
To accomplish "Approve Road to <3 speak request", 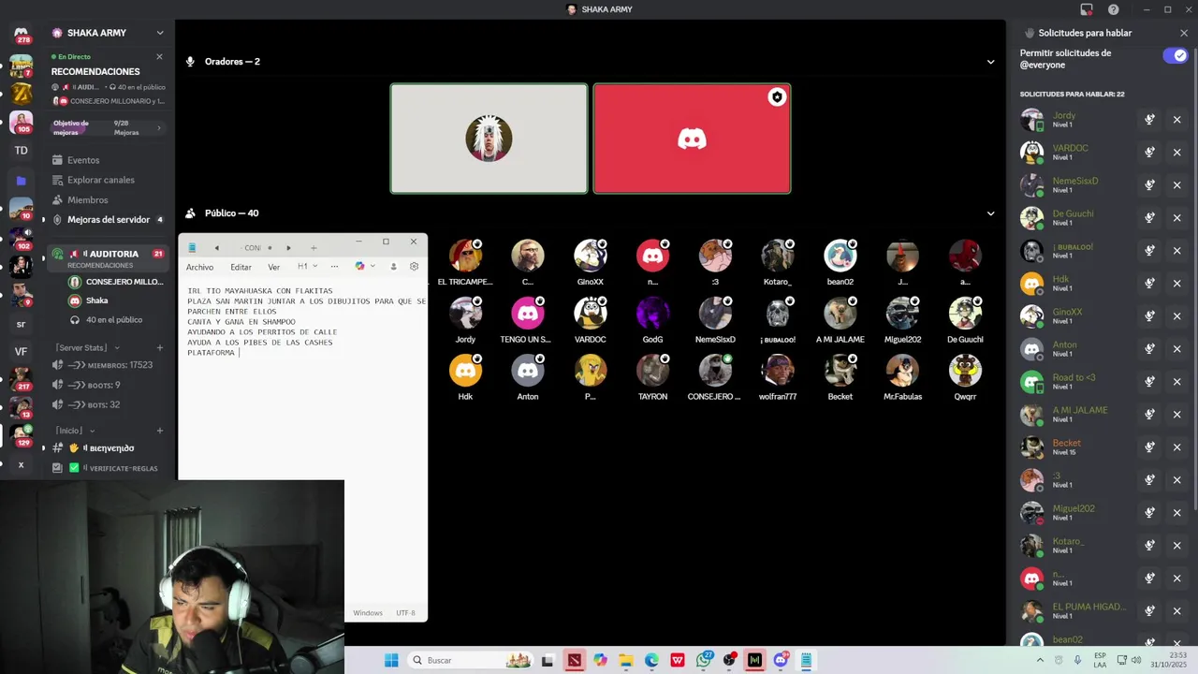I will (x=1149, y=382).
